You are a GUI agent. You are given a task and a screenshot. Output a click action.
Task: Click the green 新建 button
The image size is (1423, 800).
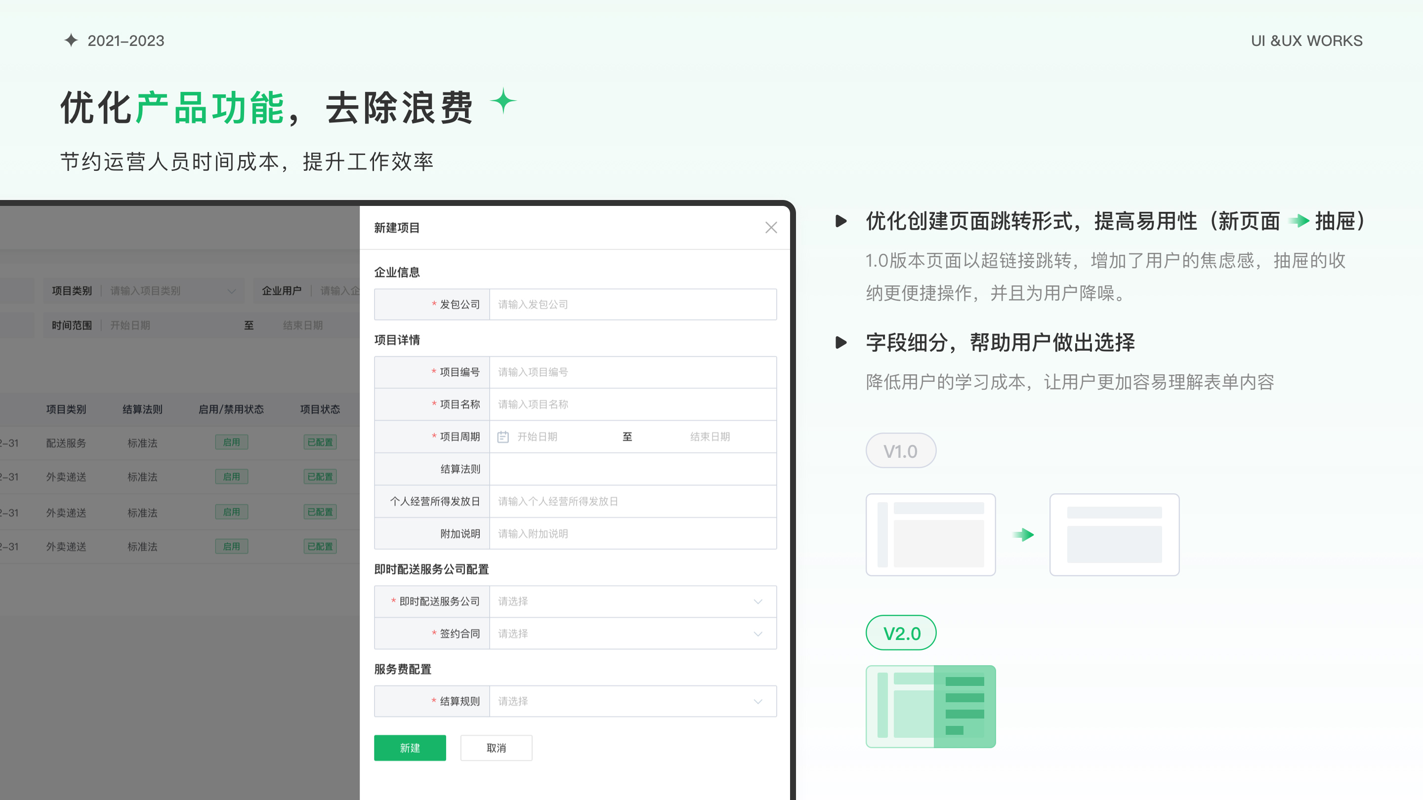point(410,748)
